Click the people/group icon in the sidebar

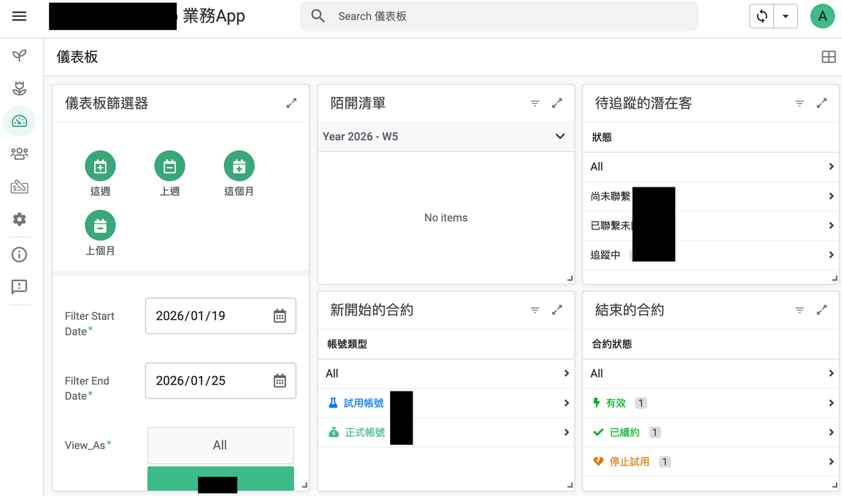coord(19,154)
